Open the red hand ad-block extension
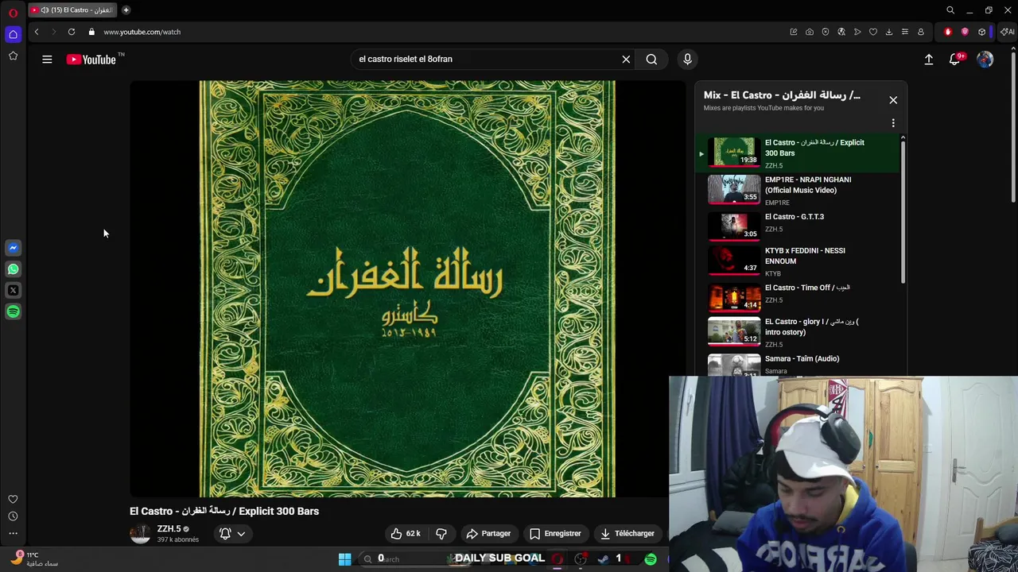Image resolution: width=1018 pixels, height=572 pixels. [x=948, y=32]
